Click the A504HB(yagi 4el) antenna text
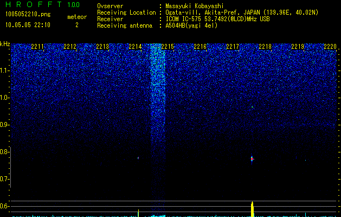 pos(191,25)
